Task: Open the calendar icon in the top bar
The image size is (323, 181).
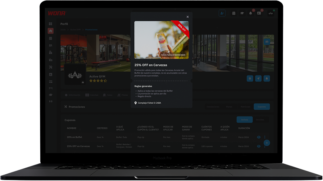Action: 234,13
